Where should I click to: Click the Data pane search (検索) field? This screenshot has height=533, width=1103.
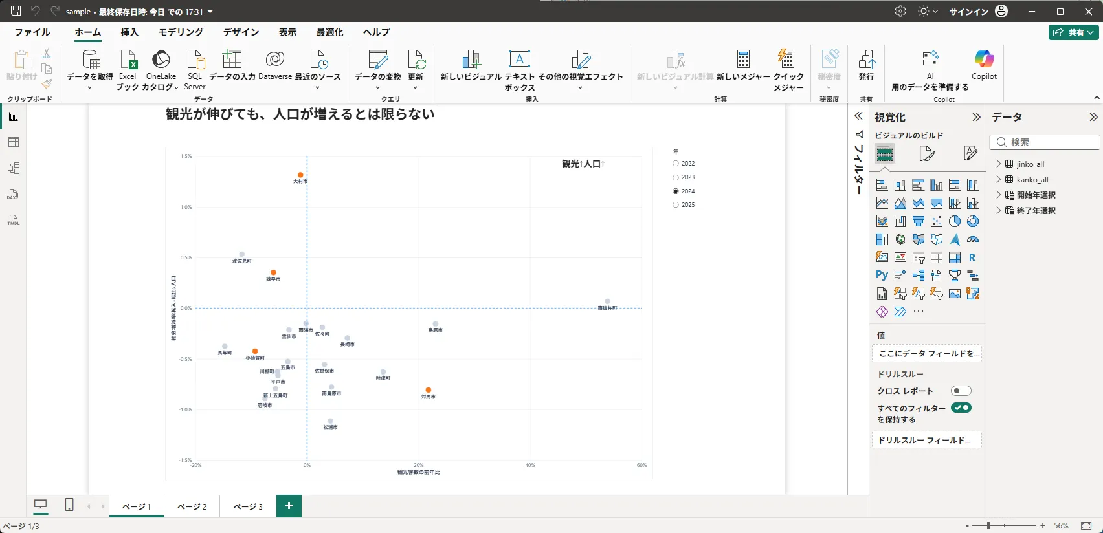(1045, 142)
